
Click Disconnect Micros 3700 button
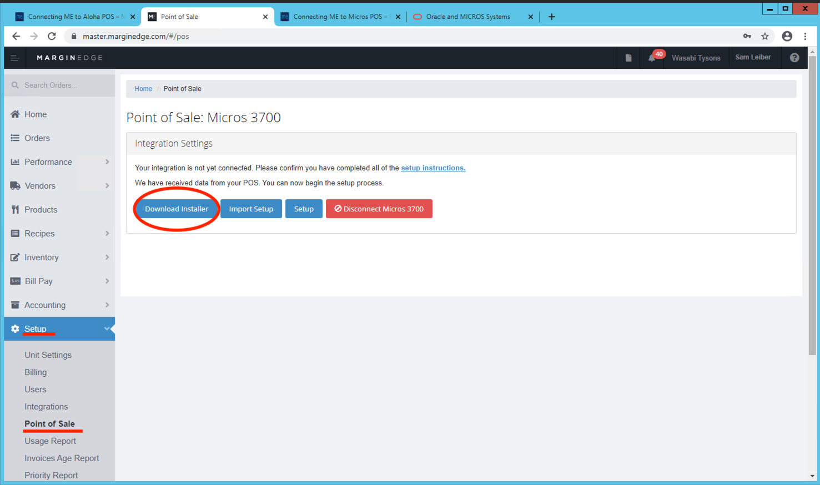[x=379, y=209]
